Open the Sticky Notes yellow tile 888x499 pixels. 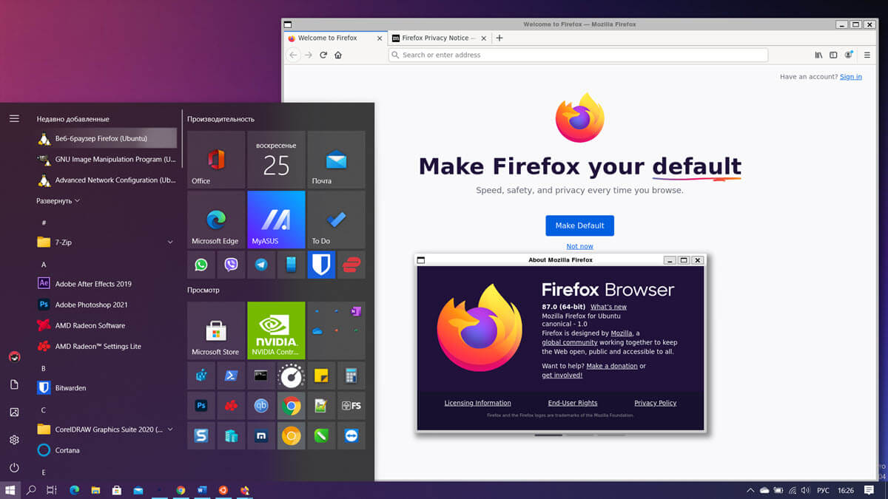pos(321,376)
